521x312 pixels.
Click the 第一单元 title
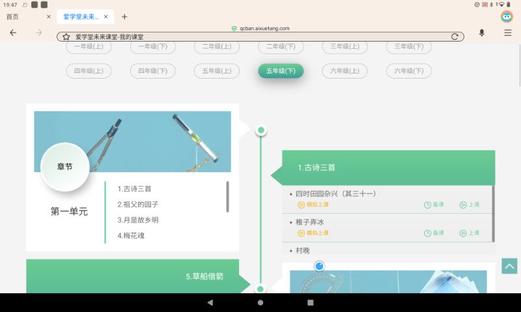tap(69, 211)
